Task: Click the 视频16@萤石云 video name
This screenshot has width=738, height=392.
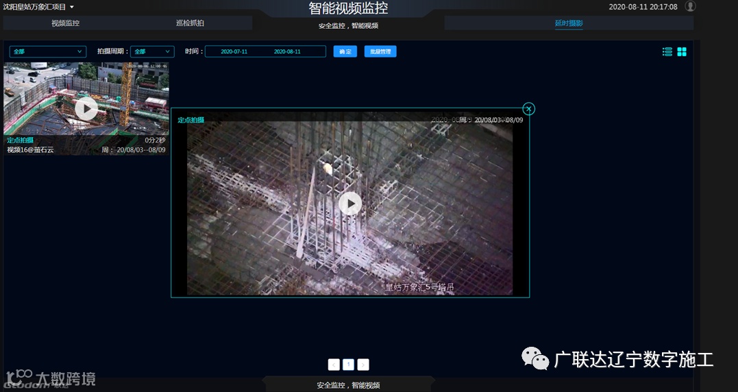Action: tap(31, 150)
